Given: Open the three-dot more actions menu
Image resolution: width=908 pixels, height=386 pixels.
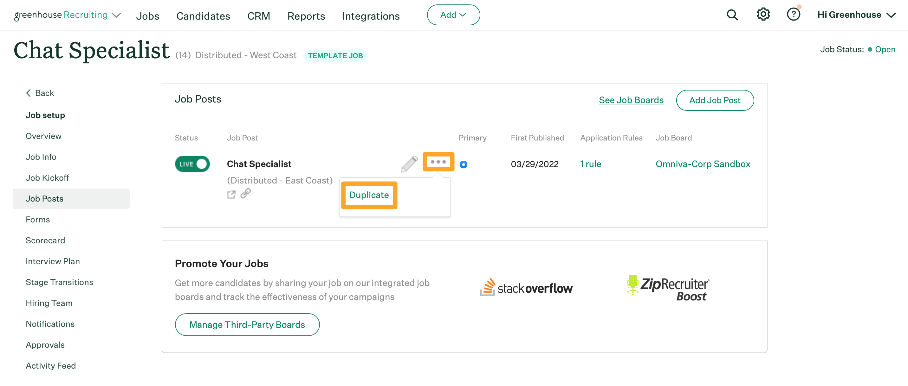Looking at the screenshot, I should pos(438,162).
